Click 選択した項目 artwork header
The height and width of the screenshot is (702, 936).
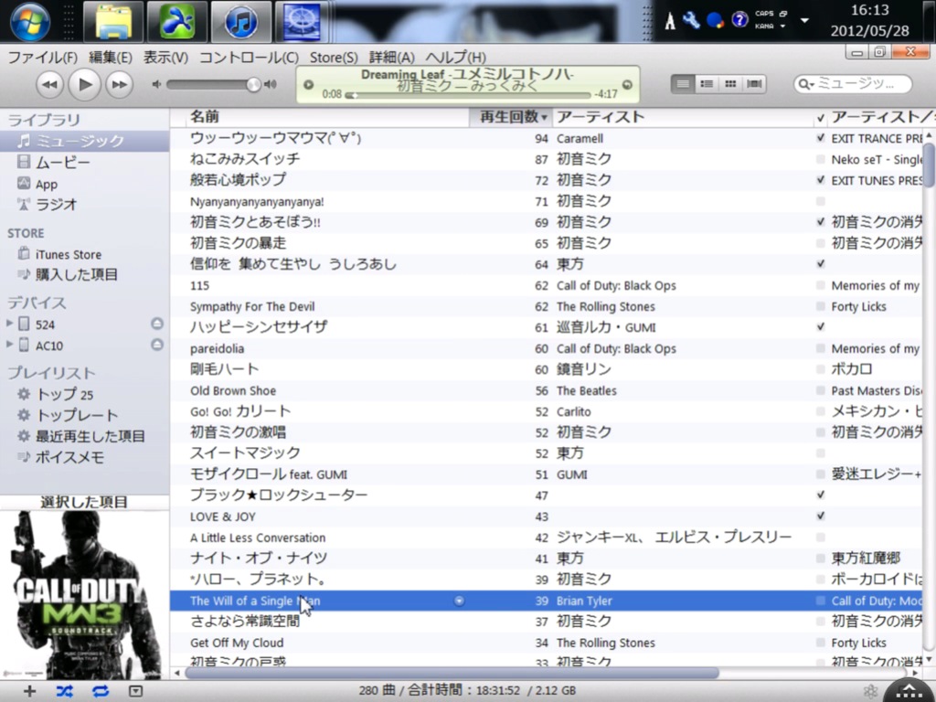(x=84, y=502)
